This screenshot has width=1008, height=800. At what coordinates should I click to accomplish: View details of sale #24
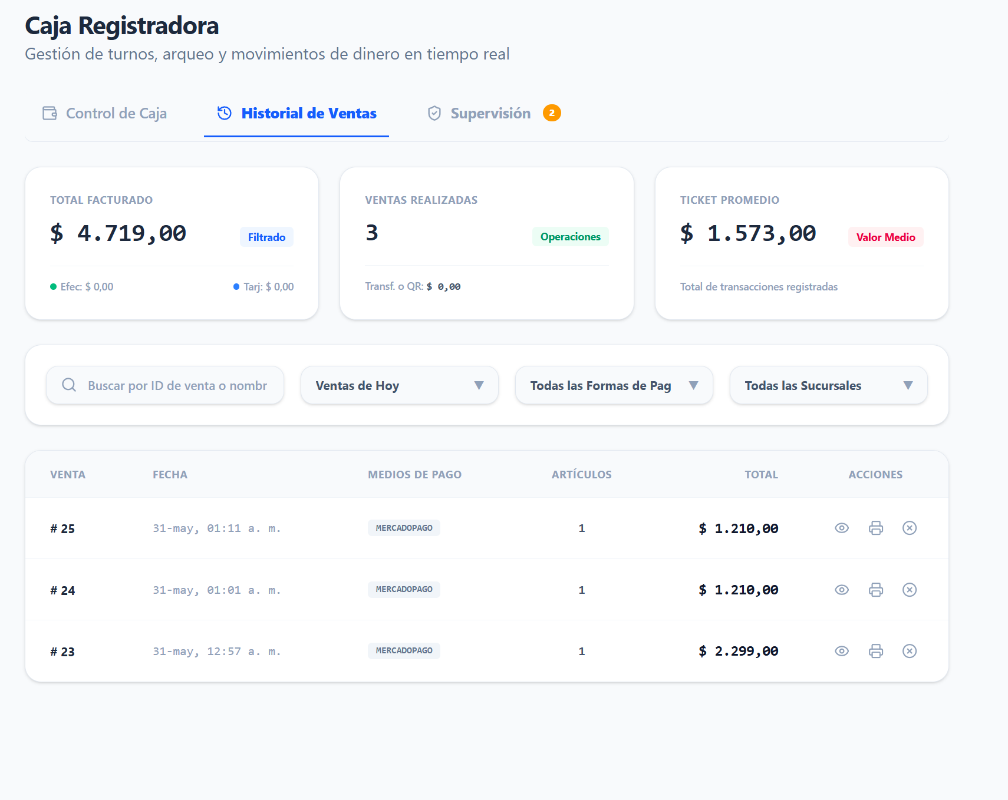[x=842, y=590]
